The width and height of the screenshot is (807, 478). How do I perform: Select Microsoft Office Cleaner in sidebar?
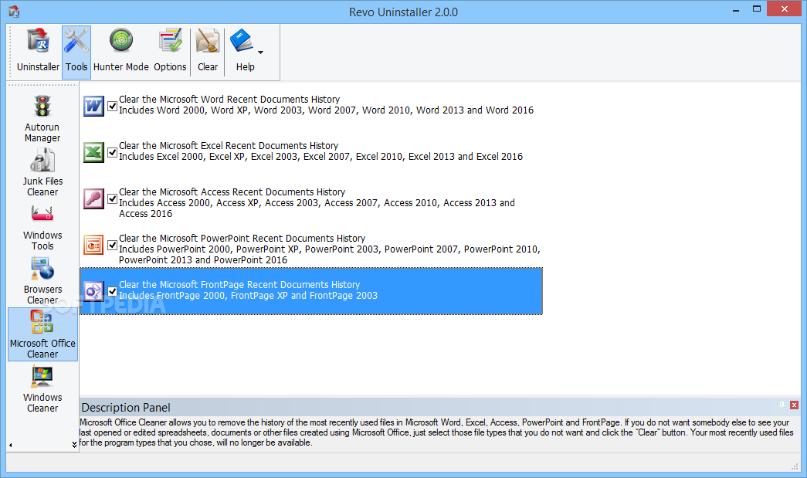click(x=42, y=334)
